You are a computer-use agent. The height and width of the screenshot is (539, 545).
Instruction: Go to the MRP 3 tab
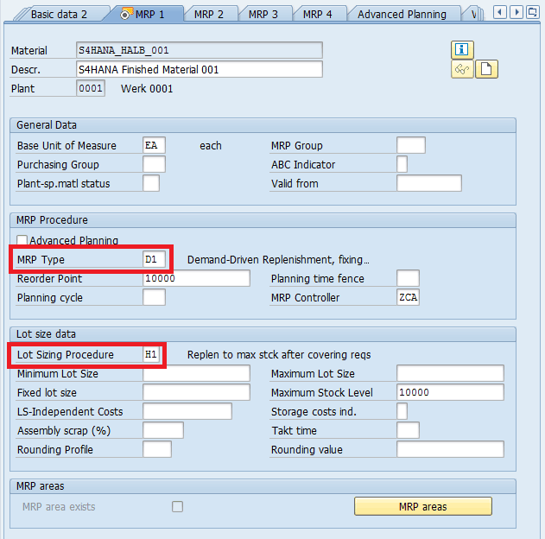[x=263, y=14]
